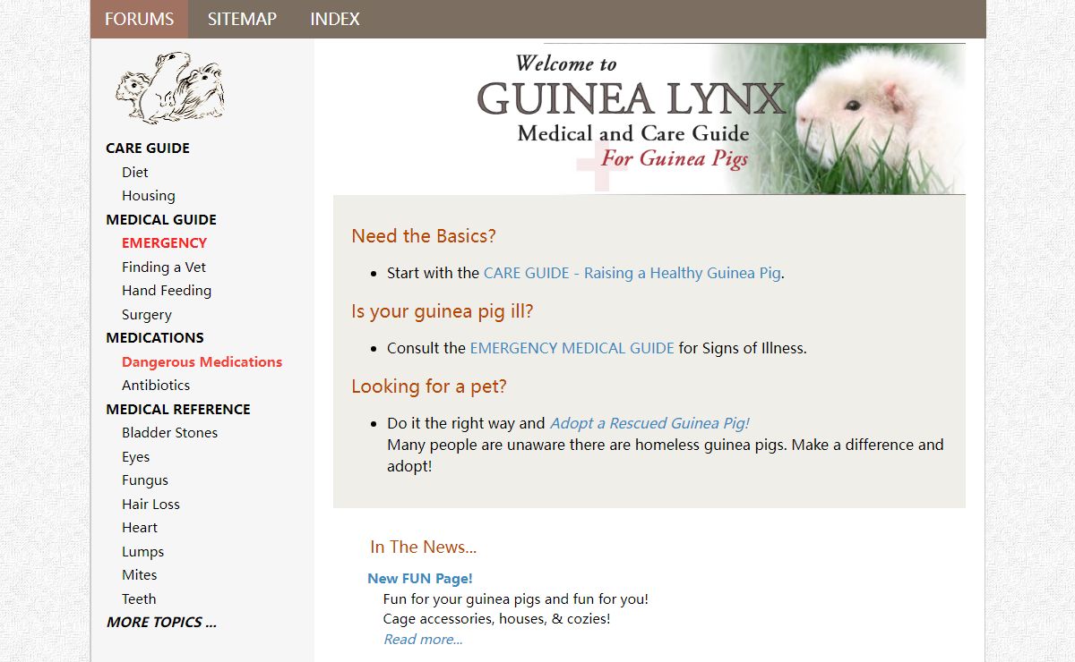The width and height of the screenshot is (1075, 662).
Task: Click the Guinea Lynx welcome banner image
Action: pos(721,118)
